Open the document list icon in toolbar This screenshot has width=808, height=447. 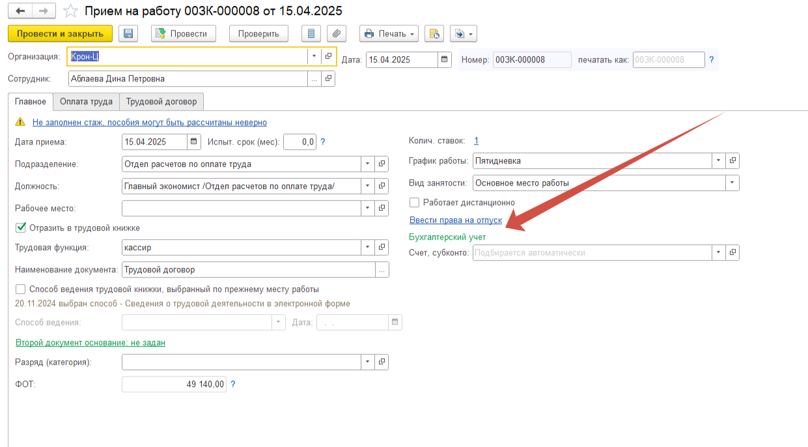tap(311, 34)
